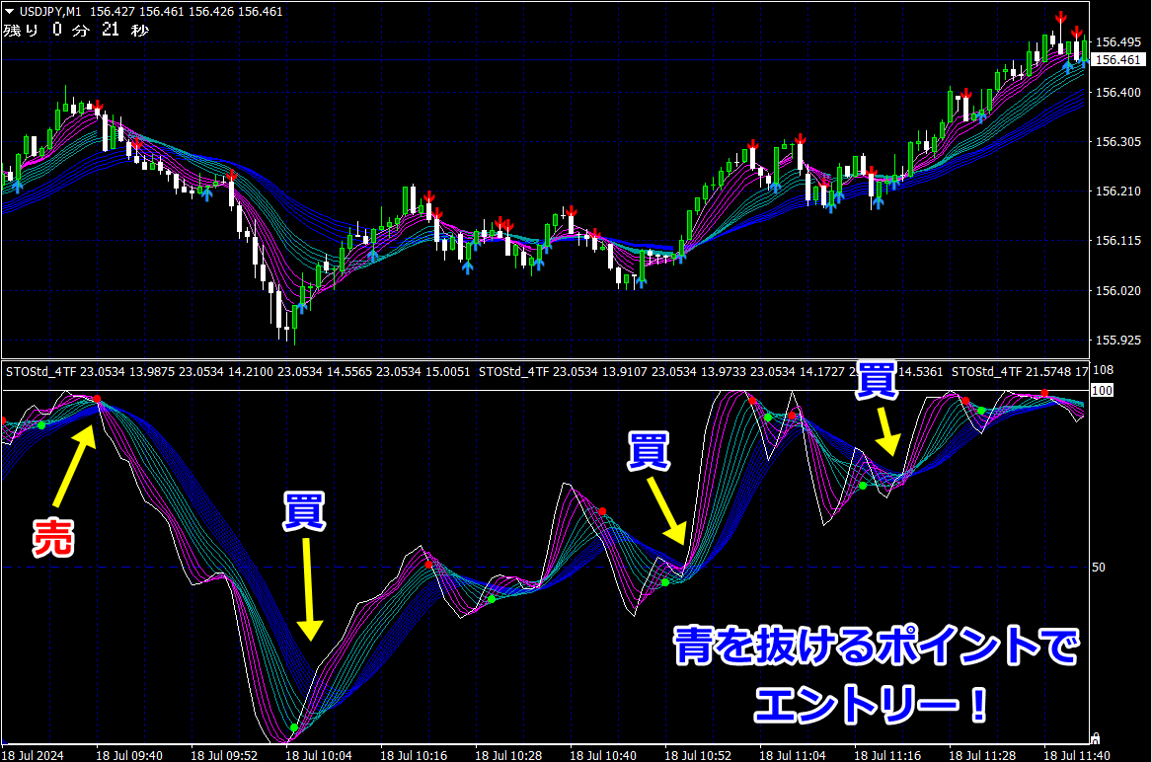
Task: Click the 18 Jul 11:28 time label
Action: 982,755
